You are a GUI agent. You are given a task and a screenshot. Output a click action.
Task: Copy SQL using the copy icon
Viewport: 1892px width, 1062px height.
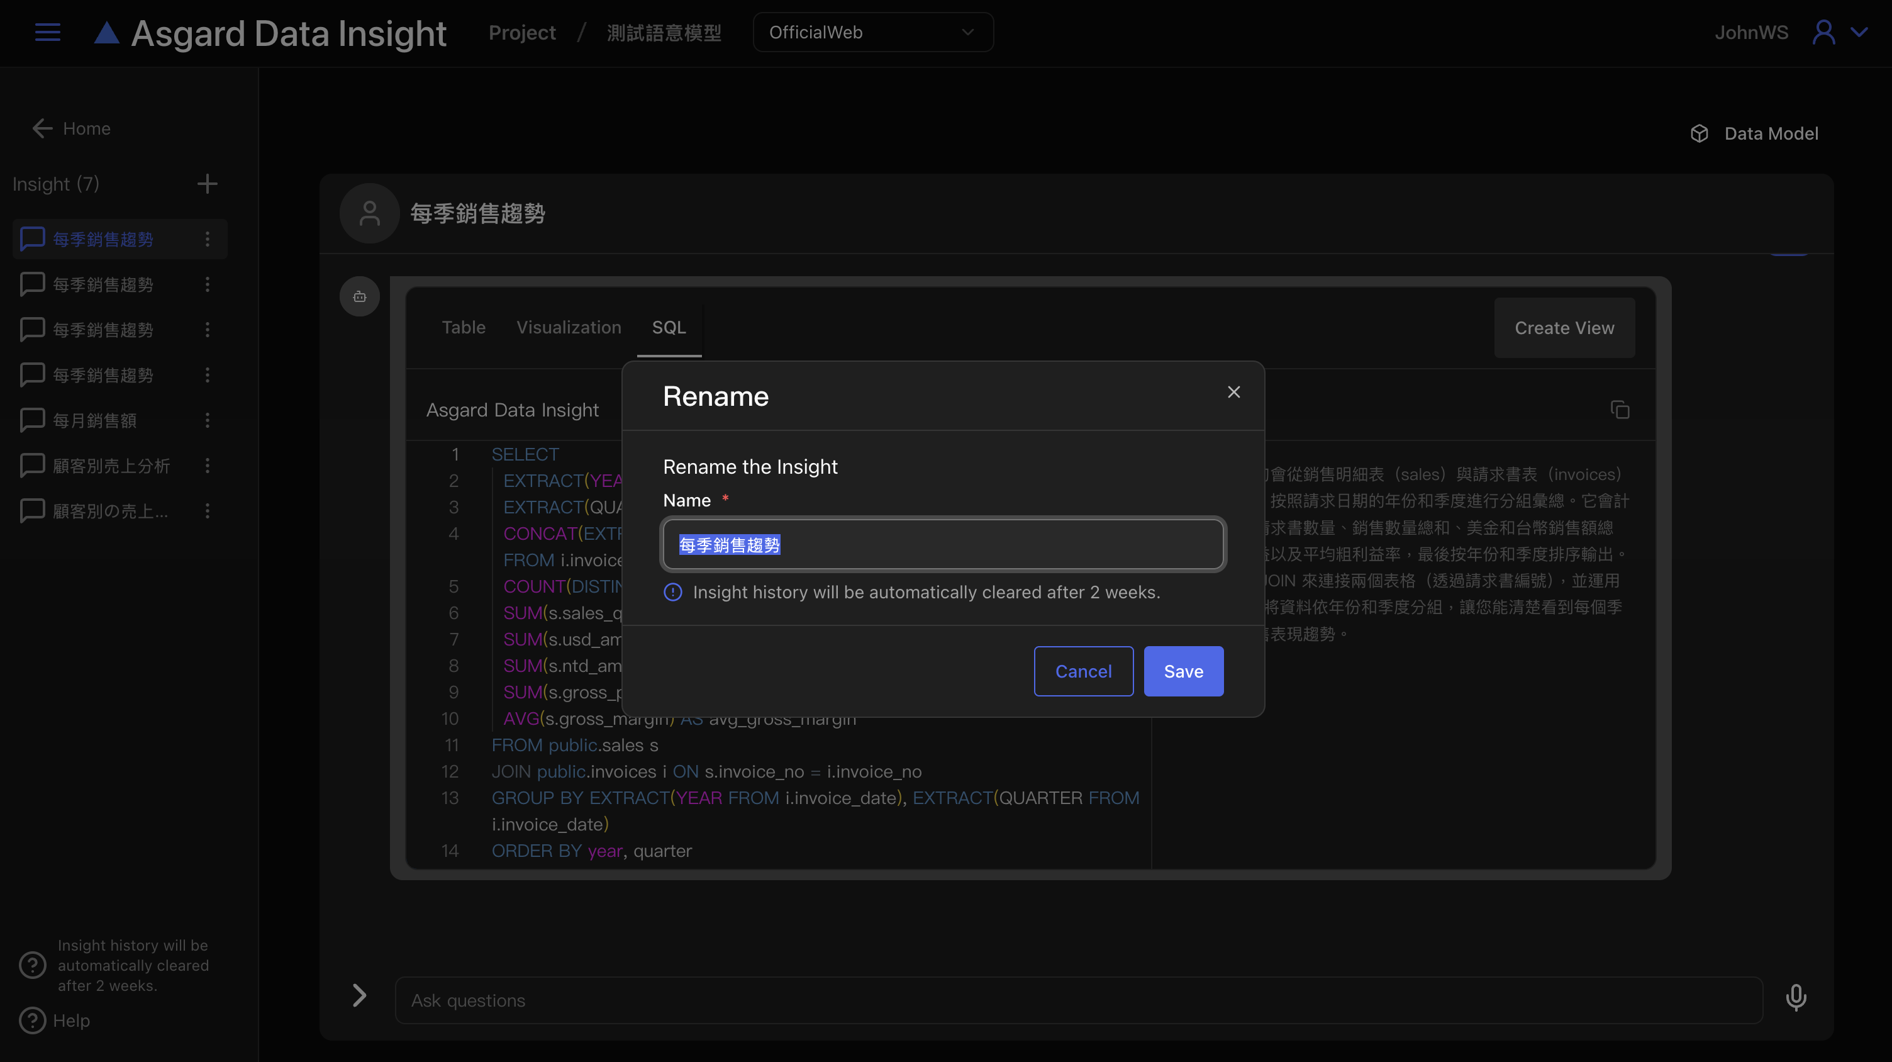coord(1620,410)
